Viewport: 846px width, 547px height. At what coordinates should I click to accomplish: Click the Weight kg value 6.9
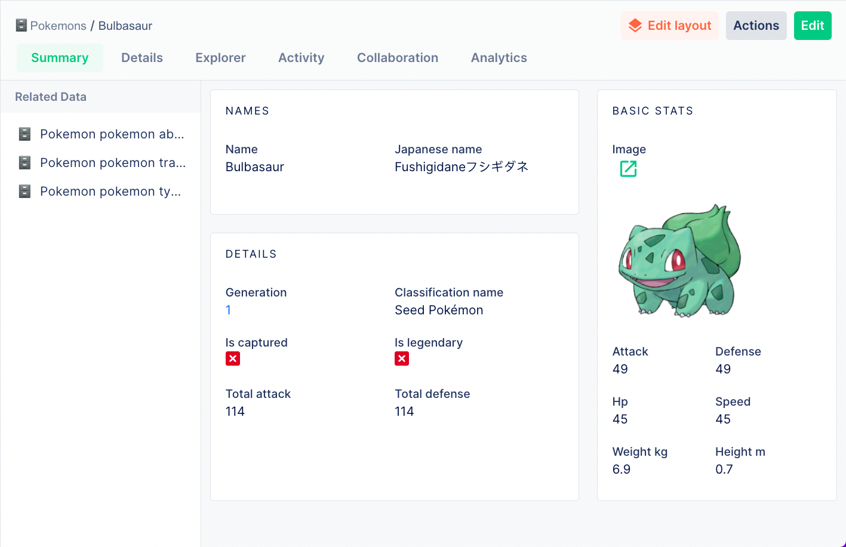coord(622,469)
